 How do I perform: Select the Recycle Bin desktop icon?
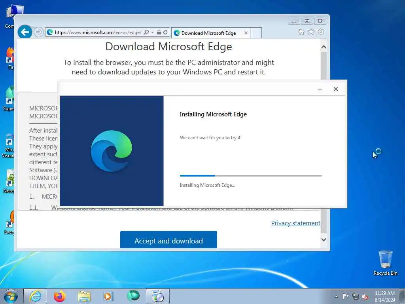385,263
